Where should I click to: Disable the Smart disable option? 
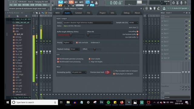[x=90, y=59]
